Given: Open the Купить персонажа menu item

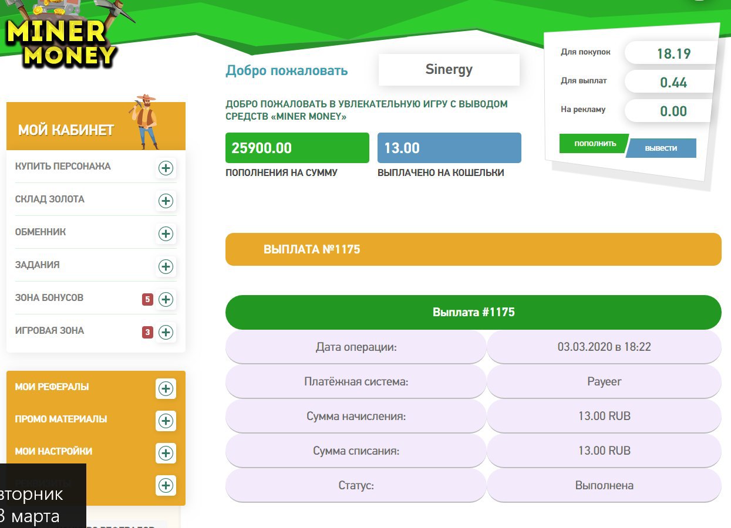Looking at the screenshot, I should pos(63,166).
